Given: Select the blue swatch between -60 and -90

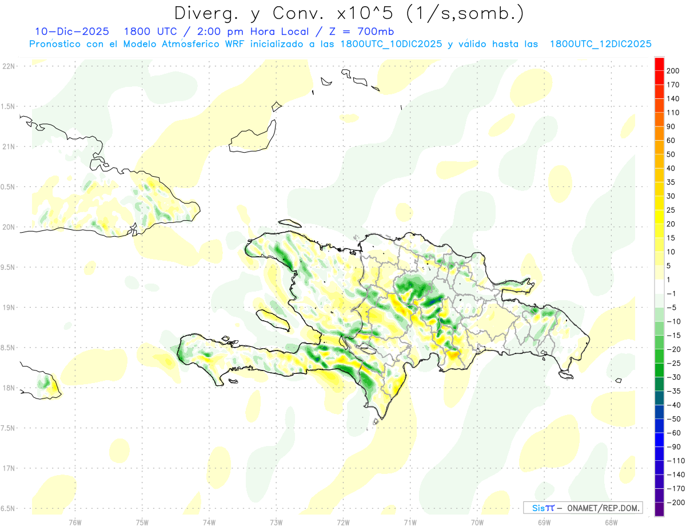Looking at the screenshot, I should click(x=660, y=439).
